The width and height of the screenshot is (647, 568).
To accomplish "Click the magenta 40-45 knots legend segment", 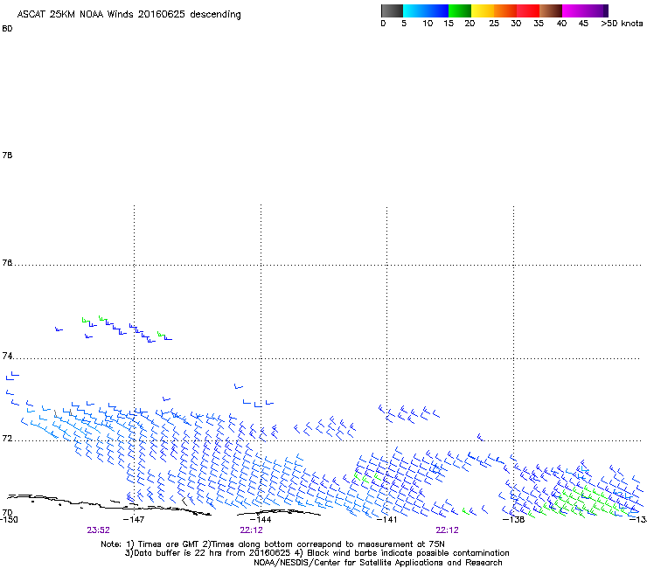I will (x=574, y=10).
